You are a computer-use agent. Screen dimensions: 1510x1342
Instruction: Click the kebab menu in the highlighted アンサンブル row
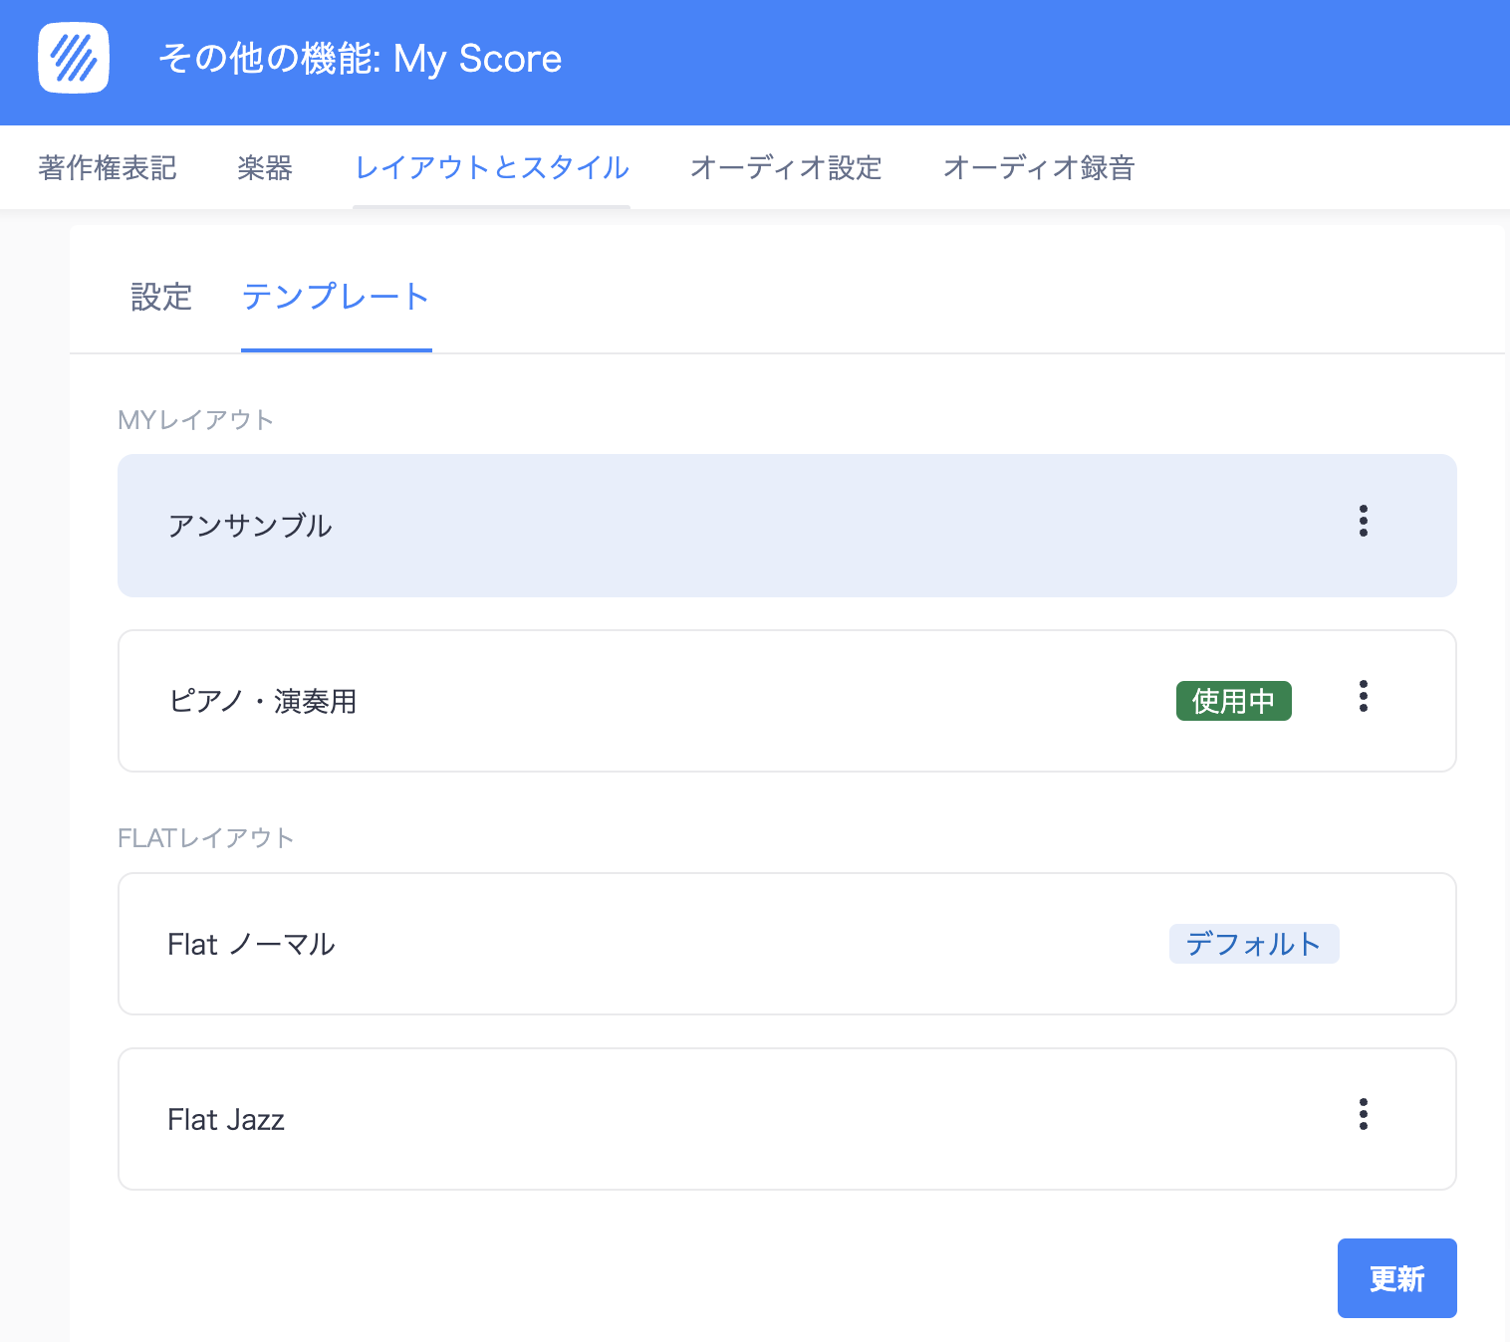click(1363, 521)
